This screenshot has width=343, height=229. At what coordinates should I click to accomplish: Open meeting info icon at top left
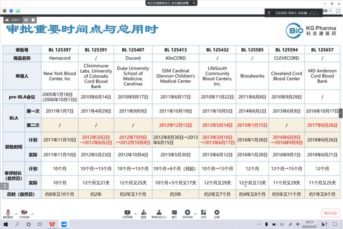(x=5, y=11)
